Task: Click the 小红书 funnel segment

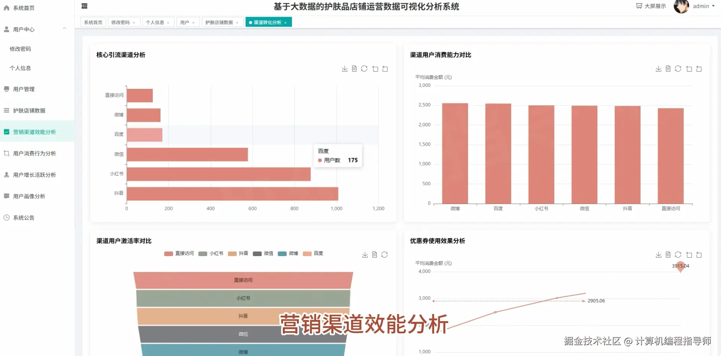Action: click(x=243, y=298)
